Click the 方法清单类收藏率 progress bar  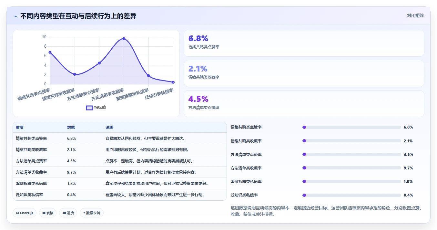tap(351, 168)
